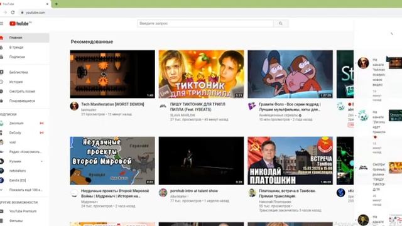The image size is (402, 226).
Task: Open first notification avatar in panel
Action: [x=363, y=63]
